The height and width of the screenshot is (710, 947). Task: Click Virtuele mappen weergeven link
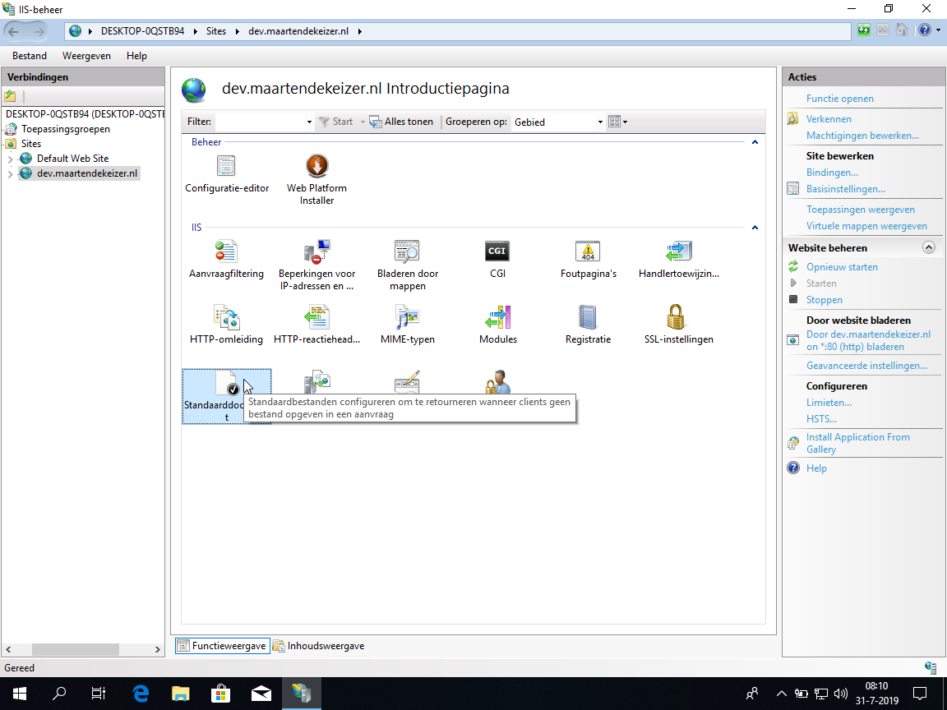point(866,226)
